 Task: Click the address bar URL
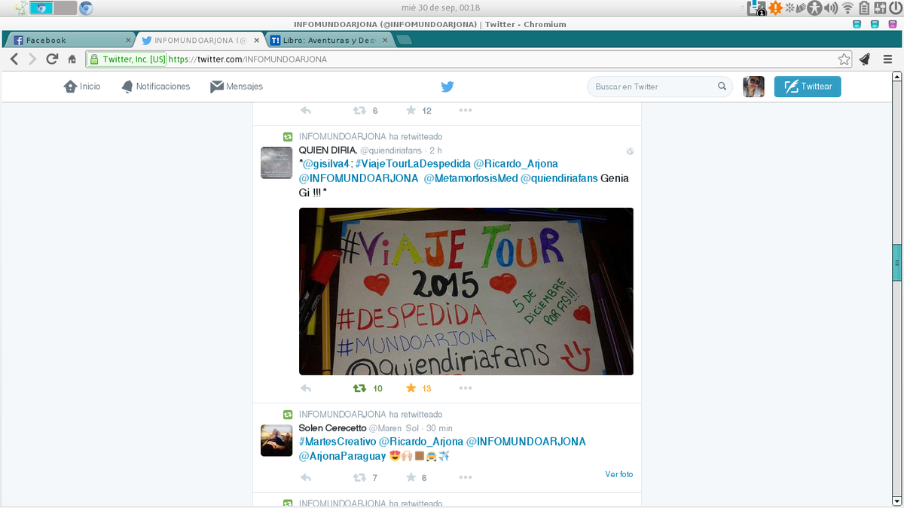point(247,59)
